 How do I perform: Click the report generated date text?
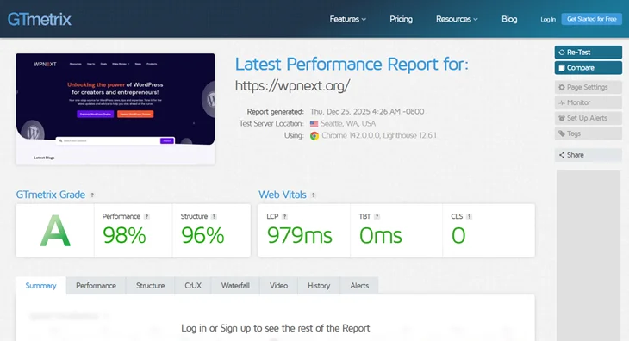367,111
